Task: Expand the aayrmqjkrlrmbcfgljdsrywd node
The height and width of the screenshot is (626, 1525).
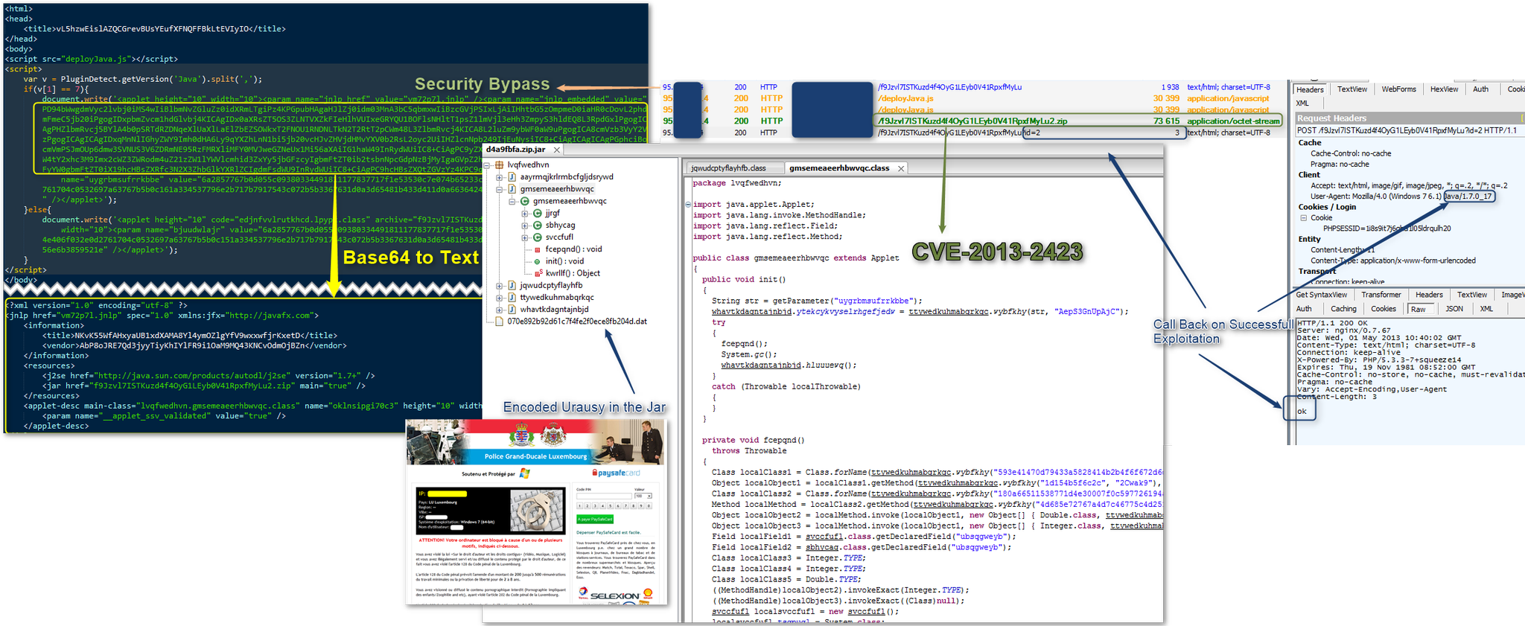Action: 500,177
